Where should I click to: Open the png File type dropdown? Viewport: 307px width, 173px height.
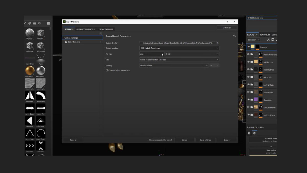(152, 54)
